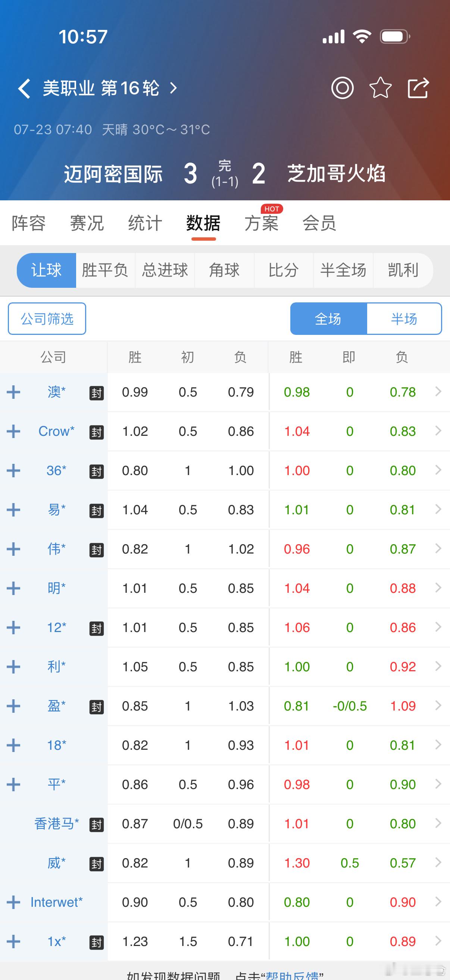
Task: Tap the 封 badge on 盈* row
Action: coord(97,707)
